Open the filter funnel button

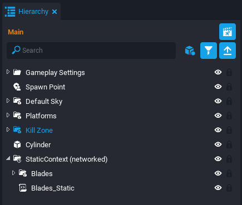tap(209, 51)
